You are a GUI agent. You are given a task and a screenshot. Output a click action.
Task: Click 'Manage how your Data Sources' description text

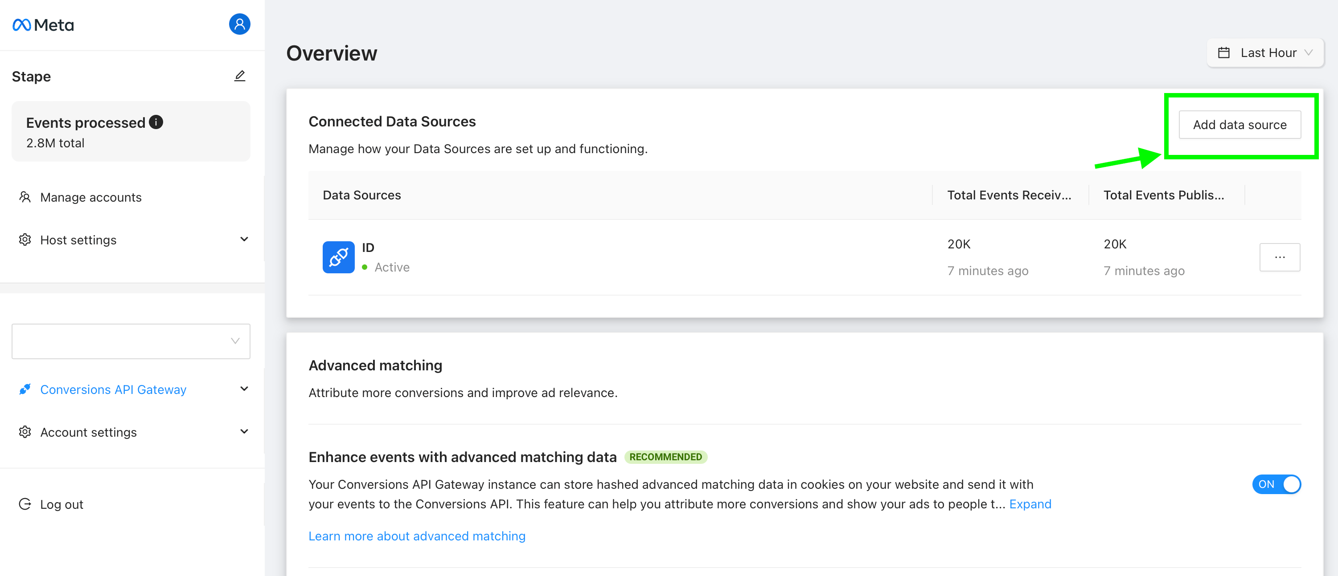click(x=478, y=149)
